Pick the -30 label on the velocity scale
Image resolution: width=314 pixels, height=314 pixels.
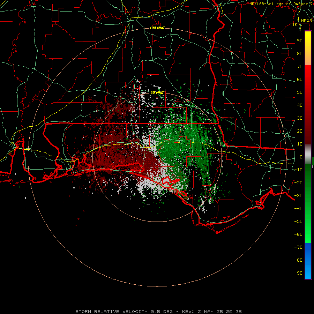pos(298,196)
